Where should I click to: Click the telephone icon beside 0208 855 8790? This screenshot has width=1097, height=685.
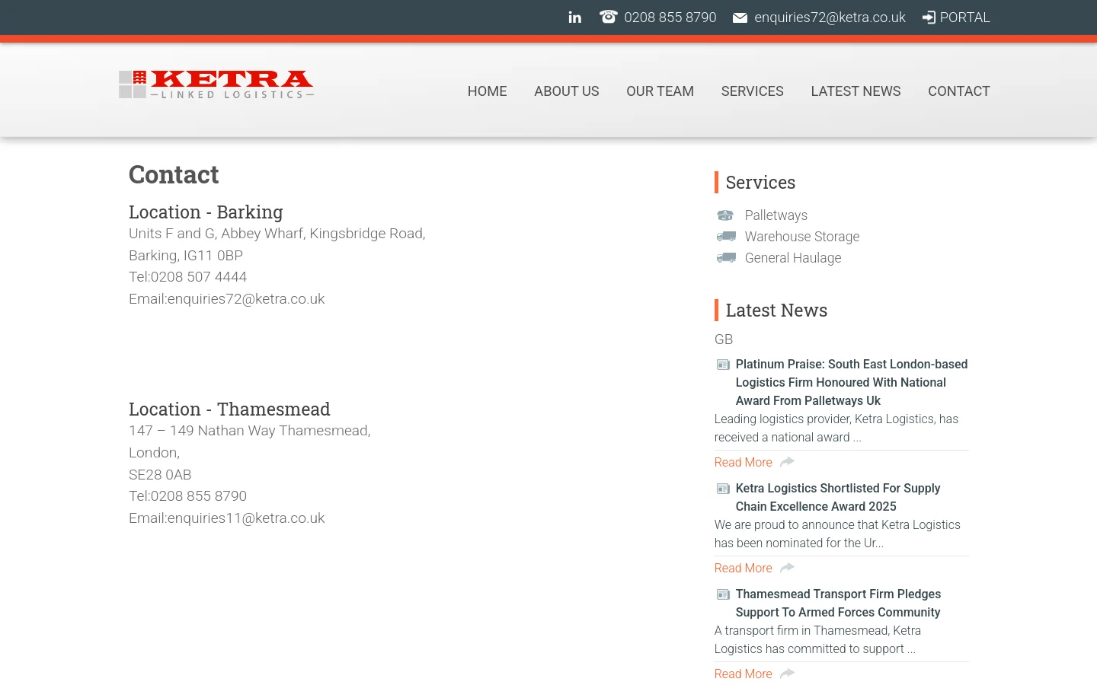[x=608, y=17]
